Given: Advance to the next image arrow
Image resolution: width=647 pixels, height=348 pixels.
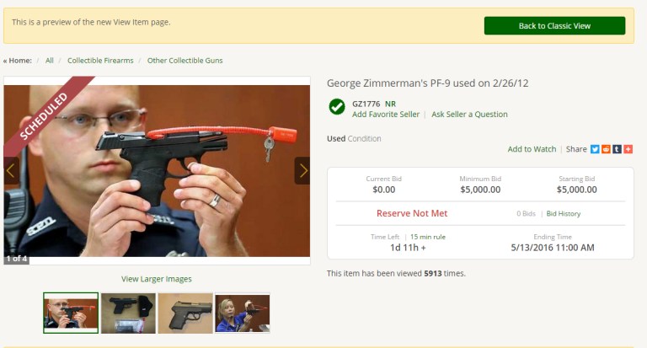Looking at the screenshot, I should click(302, 170).
